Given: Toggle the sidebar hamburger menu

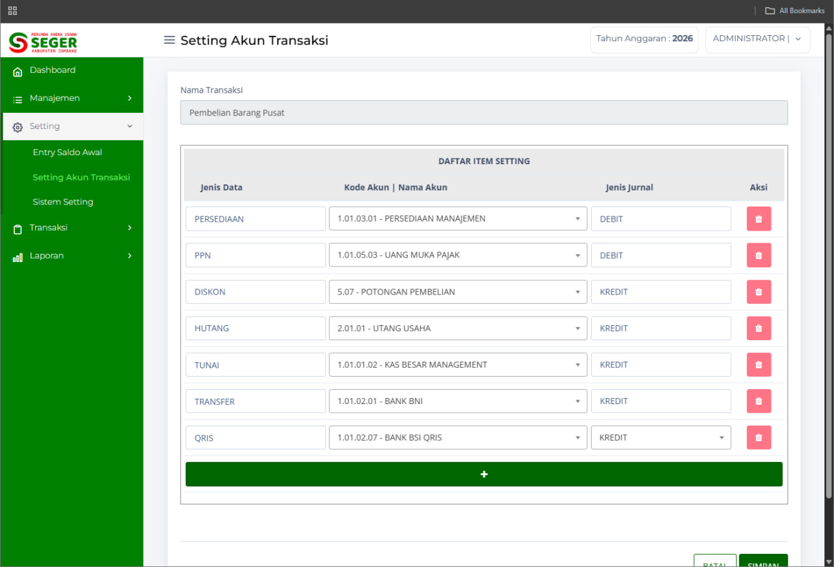Looking at the screenshot, I should point(169,40).
